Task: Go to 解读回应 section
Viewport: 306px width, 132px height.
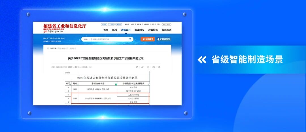Action: (139, 30)
